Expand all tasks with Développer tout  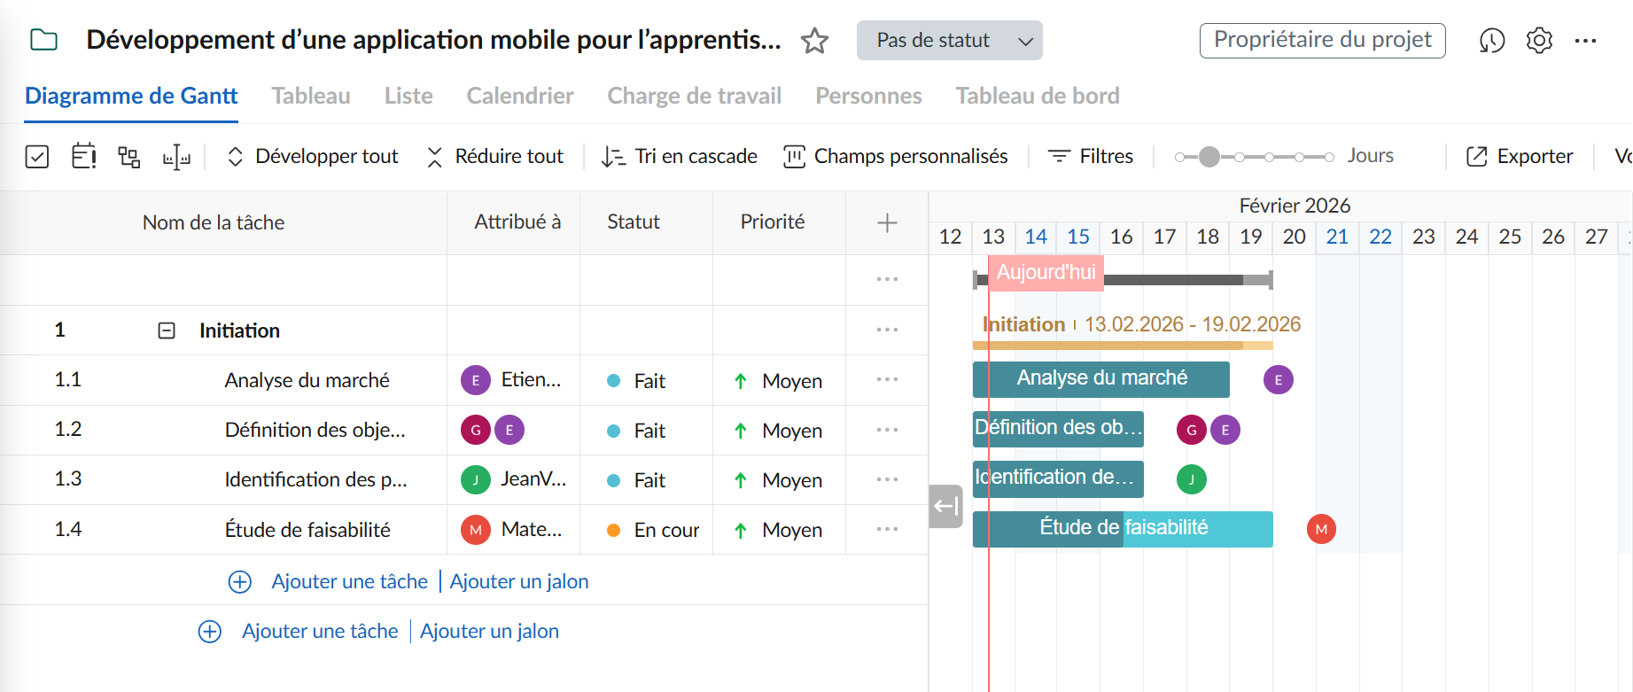314,157
